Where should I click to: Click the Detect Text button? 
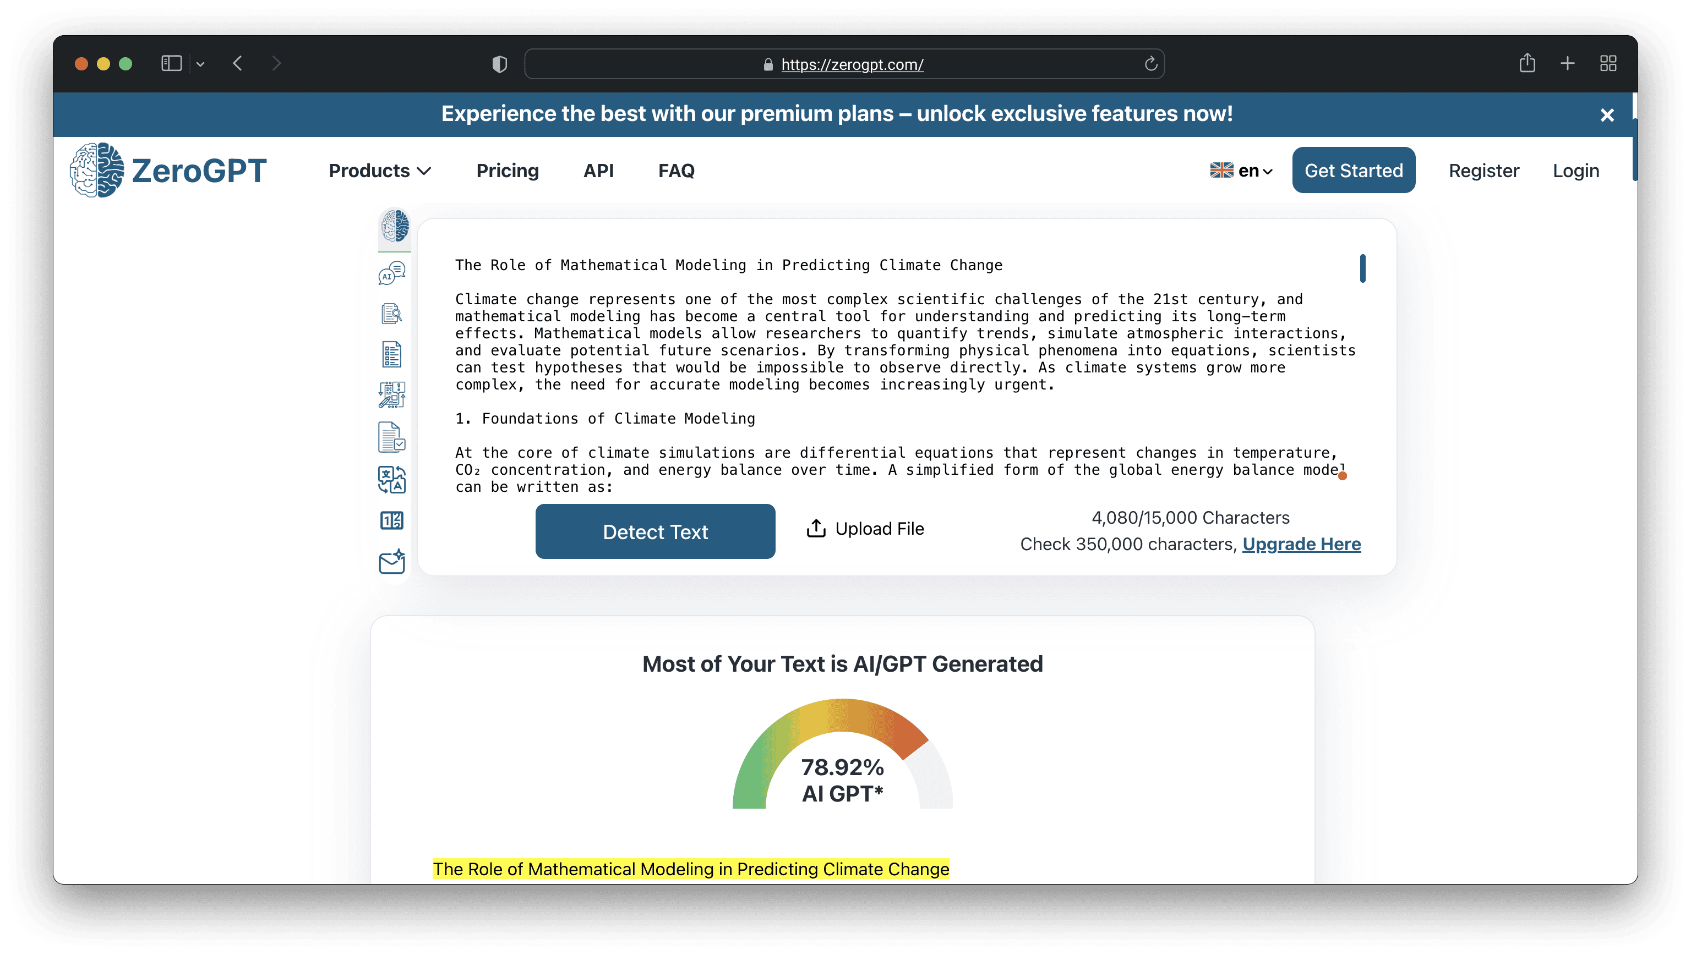654,531
